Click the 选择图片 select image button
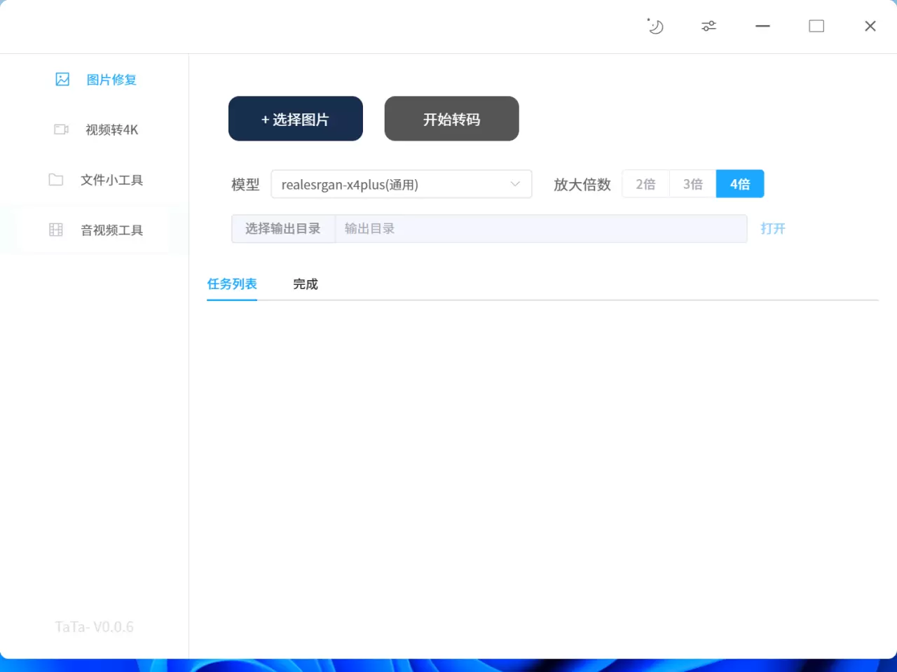This screenshot has height=672, width=897. pyautogui.click(x=295, y=118)
